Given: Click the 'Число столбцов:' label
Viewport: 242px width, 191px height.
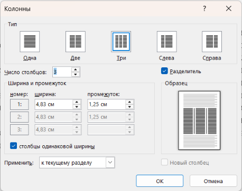Looking at the screenshot, I should [x=25, y=72].
